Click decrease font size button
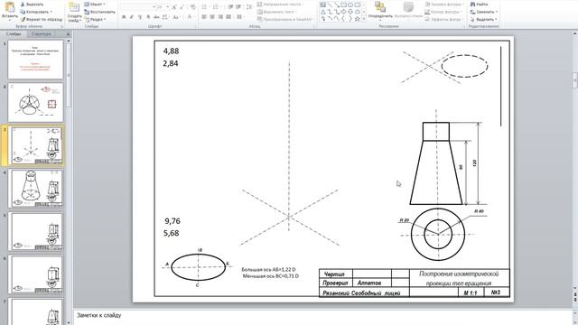 click(x=182, y=7)
